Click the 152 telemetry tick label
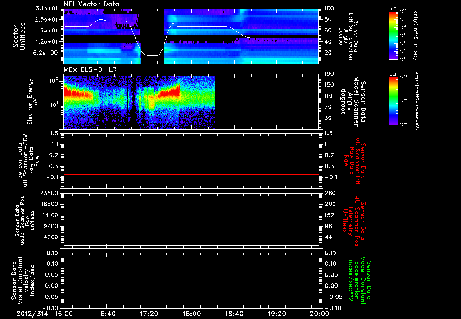 [x=330, y=215]
